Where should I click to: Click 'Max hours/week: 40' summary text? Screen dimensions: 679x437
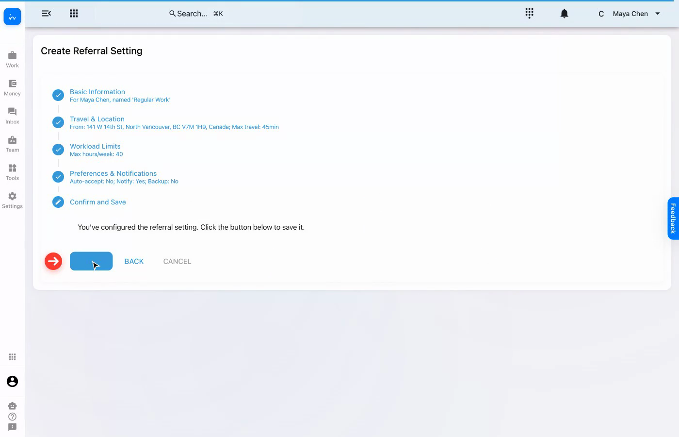click(97, 154)
